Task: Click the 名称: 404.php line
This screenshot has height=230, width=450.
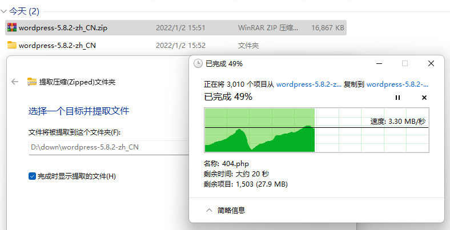Action: pos(226,164)
